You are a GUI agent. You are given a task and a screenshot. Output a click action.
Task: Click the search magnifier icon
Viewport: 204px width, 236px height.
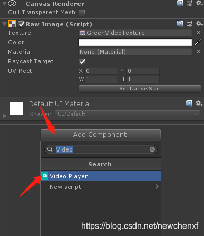coord(50,149)
